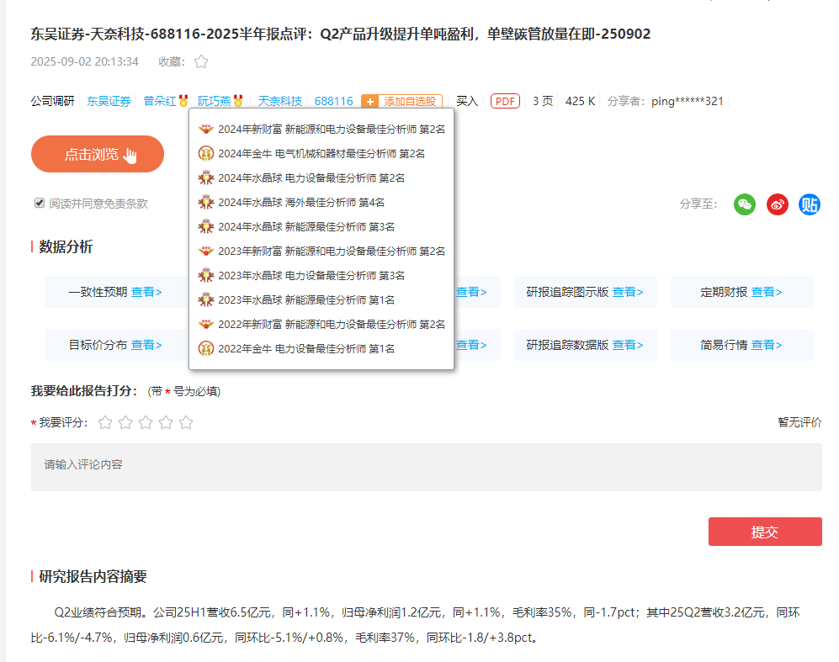View 简易行情 查看 link
The width and height of the screenshot is (839, 662).
(x=767, y=345)
